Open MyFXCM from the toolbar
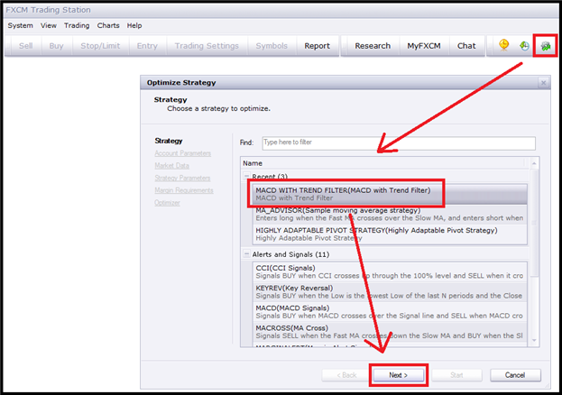Screen dimensions: 562x395 (424, 46)
